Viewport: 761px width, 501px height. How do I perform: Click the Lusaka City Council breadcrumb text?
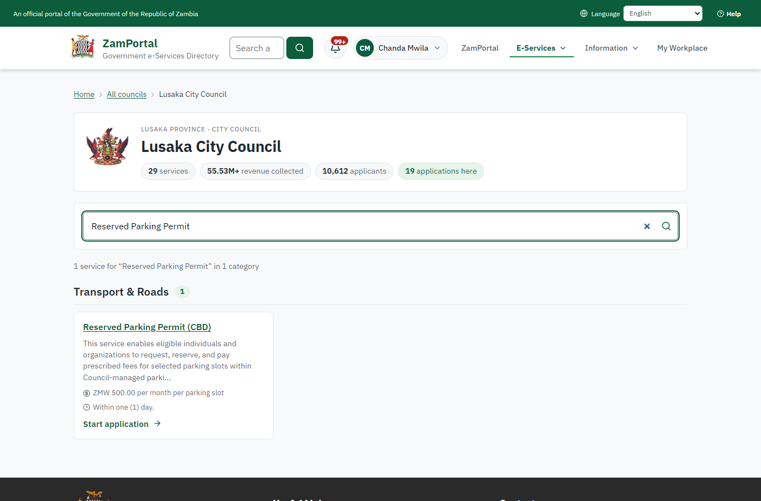[193, 94]
